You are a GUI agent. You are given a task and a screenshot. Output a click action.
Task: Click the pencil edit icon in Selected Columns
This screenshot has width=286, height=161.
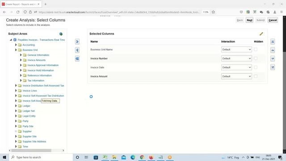(261, 34)
